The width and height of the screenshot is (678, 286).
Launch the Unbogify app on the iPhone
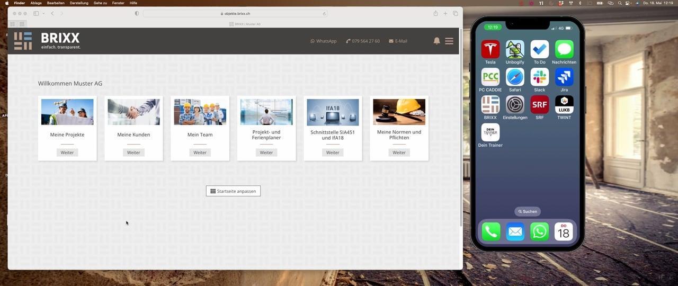click(515, 49)
